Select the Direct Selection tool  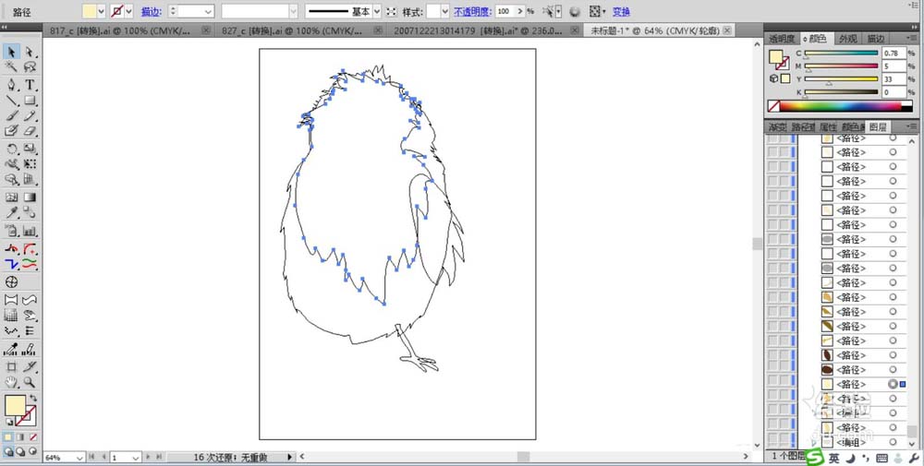pyautogui.click(x=30, y=53)
